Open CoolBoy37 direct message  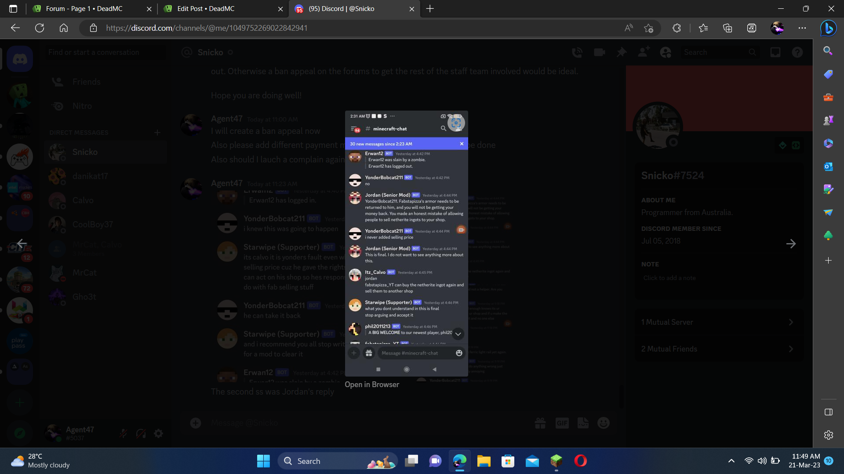click(x=105, y=225)
